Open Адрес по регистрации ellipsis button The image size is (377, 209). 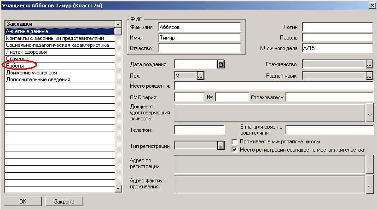[x=369, y=163]
